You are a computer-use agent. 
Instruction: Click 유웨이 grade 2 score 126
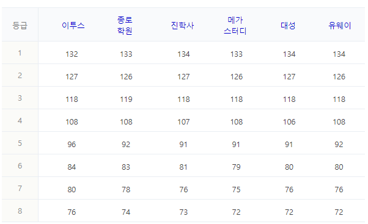coord(339,77)
